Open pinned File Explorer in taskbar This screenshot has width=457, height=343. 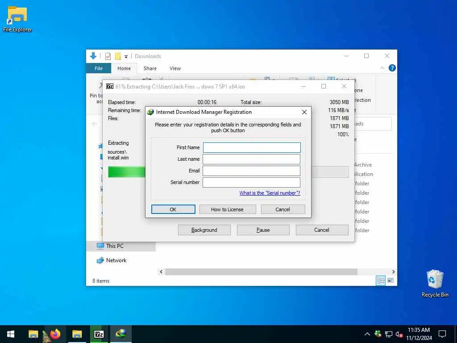(x=33, y=334)
